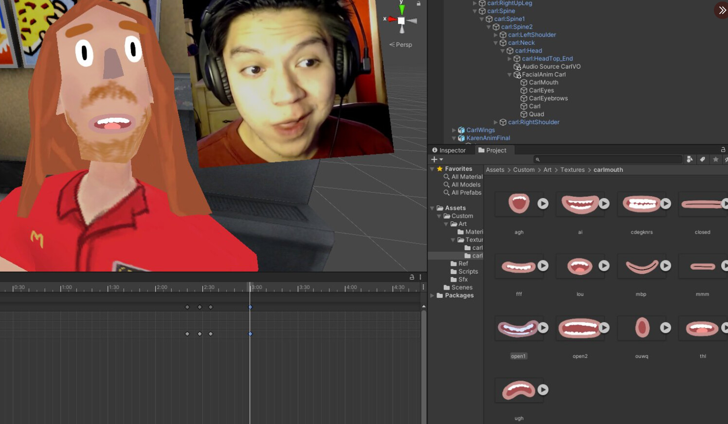The height and width of the screenshot is (424, 728).
Task: Click the Project search field
Action: (x=608, y=159)
